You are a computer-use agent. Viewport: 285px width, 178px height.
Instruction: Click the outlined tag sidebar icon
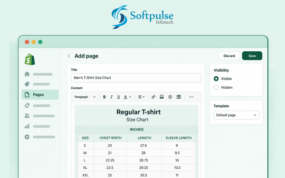tap(27, 105)
